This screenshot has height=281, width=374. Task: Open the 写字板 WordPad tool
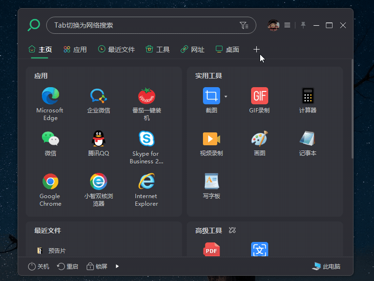212,181
